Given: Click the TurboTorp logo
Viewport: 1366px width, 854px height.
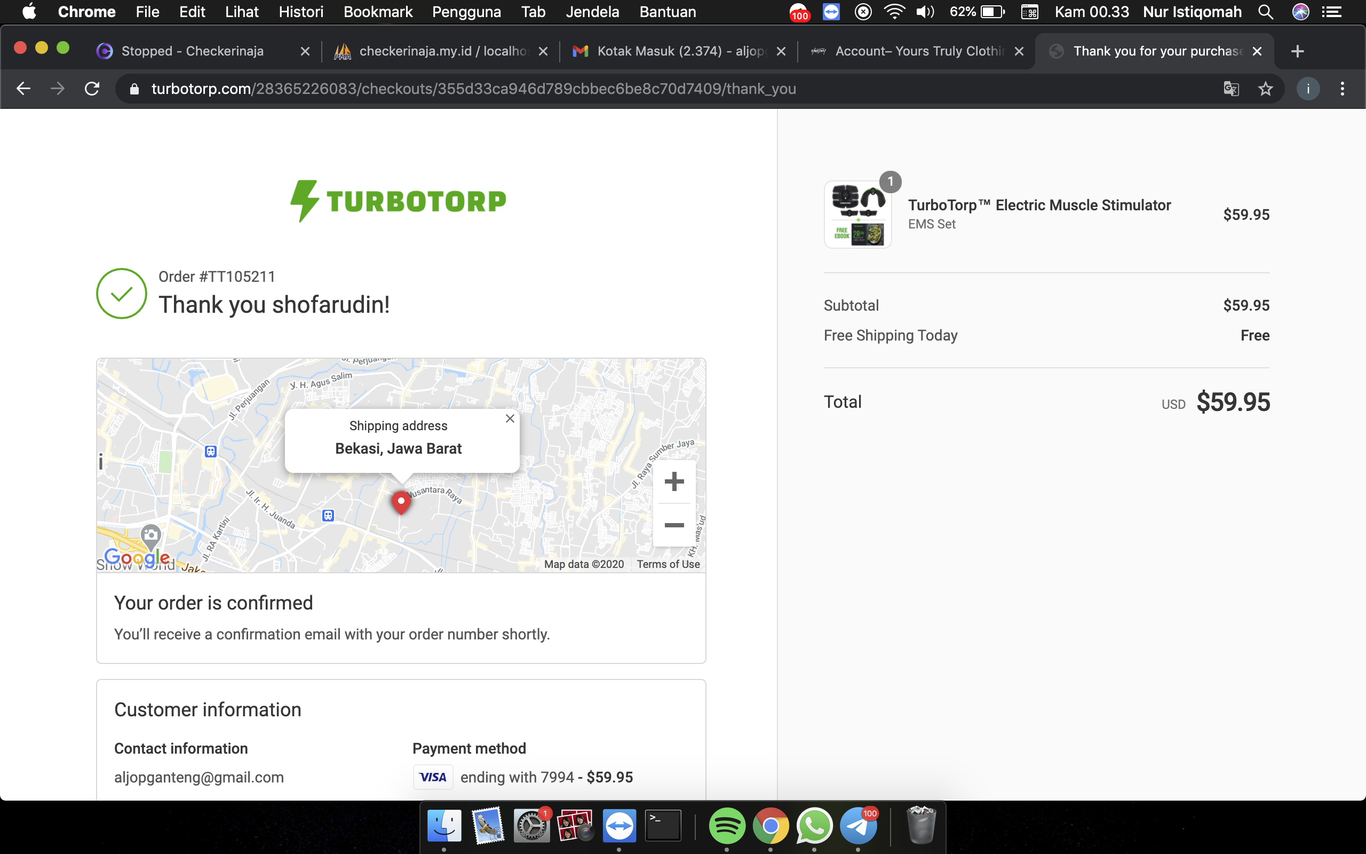Looking at the screenshot, I should pyautogui.click(x=399, y=201).
